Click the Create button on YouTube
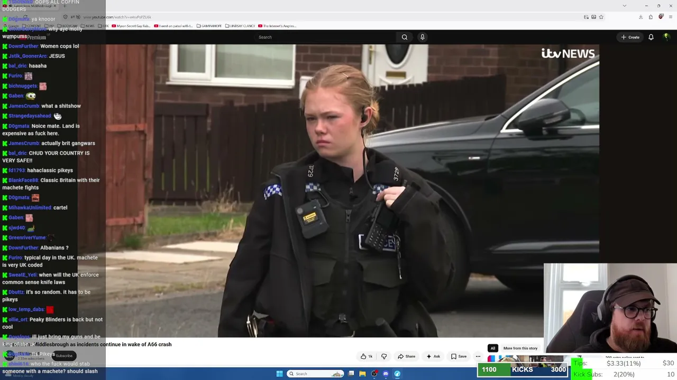The width and height of the screenshot is (677, 380). pyautogui.click(x=630, y=37)
